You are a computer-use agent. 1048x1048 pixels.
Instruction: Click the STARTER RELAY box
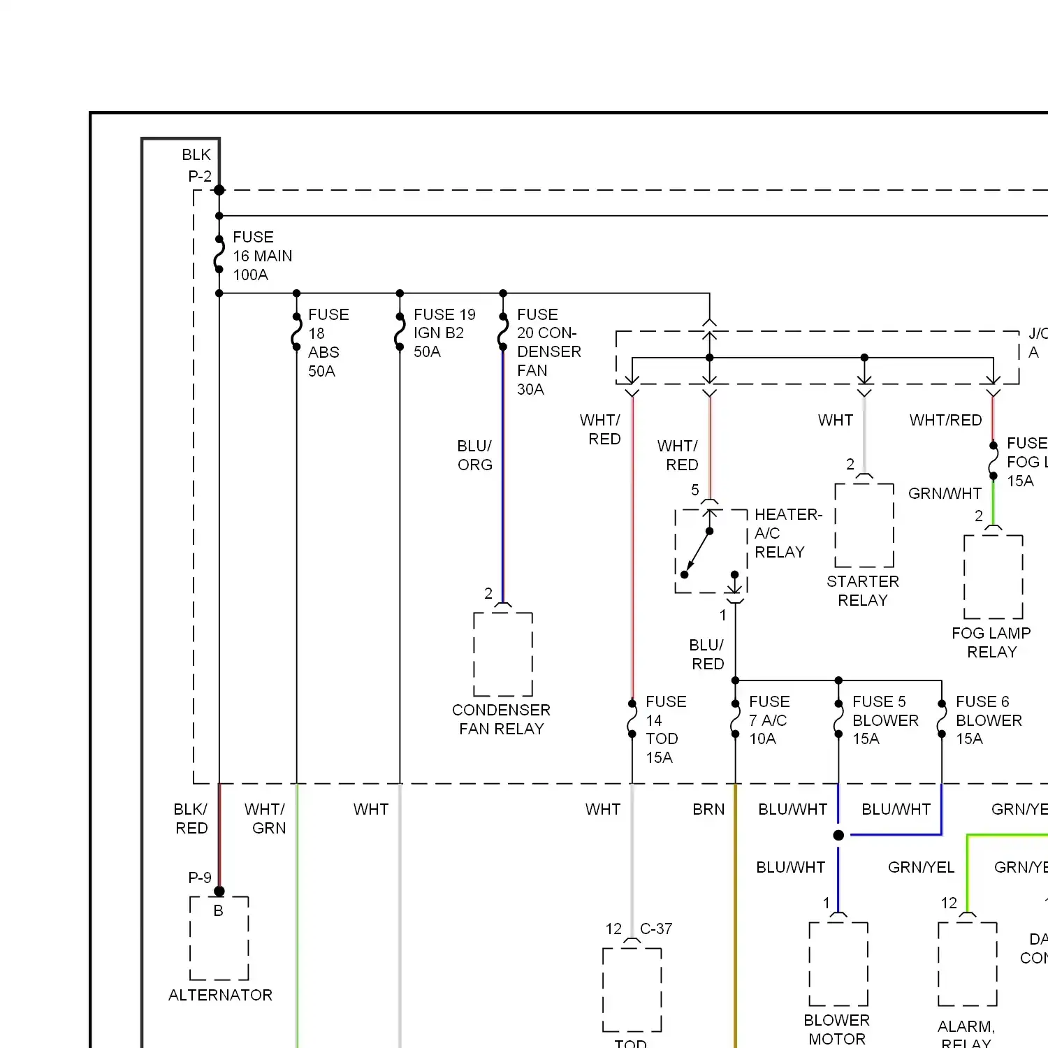(864, 525)
